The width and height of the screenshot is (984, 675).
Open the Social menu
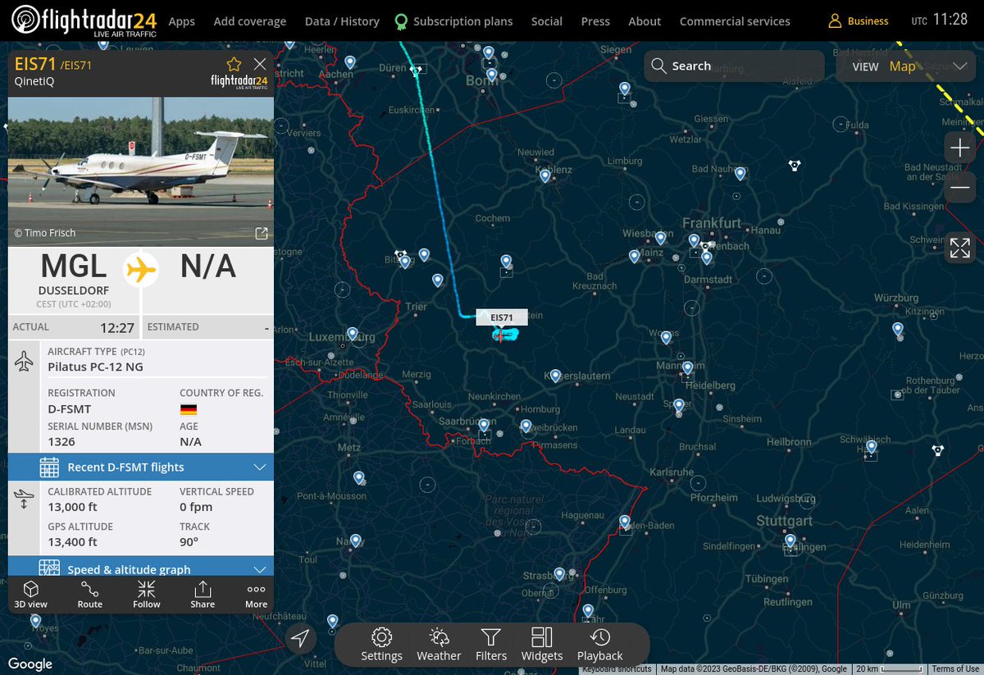point(546,21)
